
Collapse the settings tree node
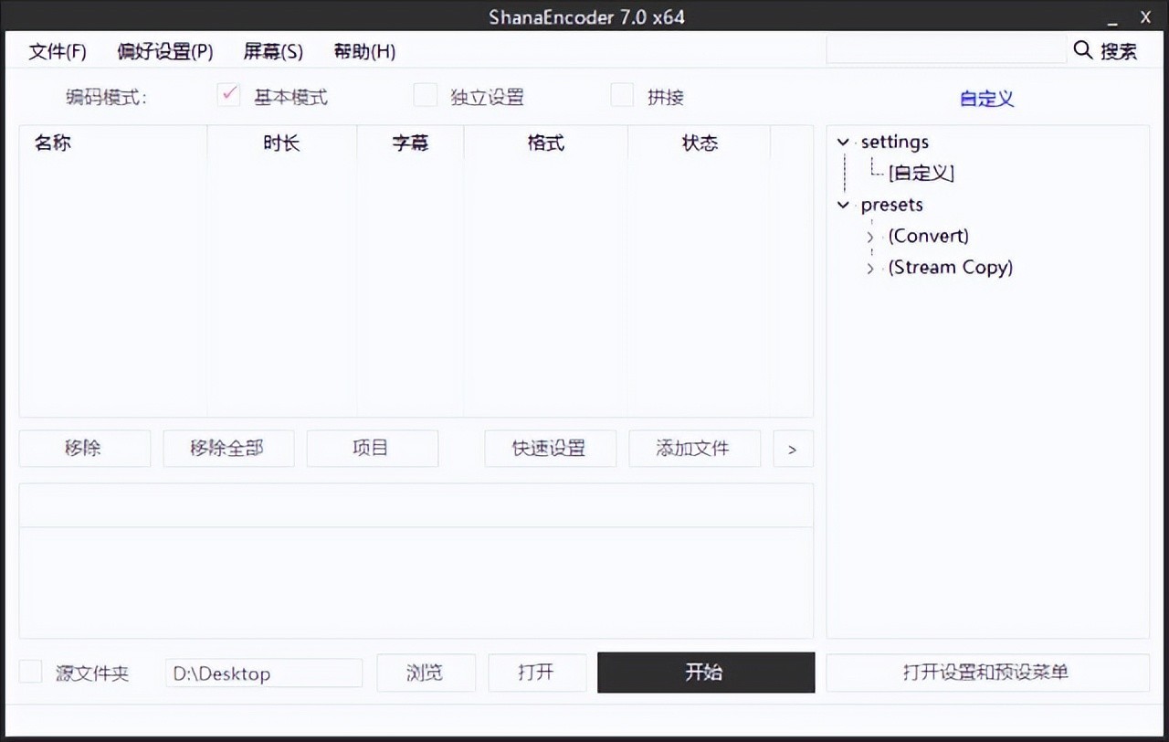(x=842, y=142)
